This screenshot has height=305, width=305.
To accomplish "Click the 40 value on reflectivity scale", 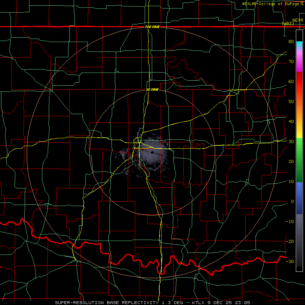I will (291, 122).
